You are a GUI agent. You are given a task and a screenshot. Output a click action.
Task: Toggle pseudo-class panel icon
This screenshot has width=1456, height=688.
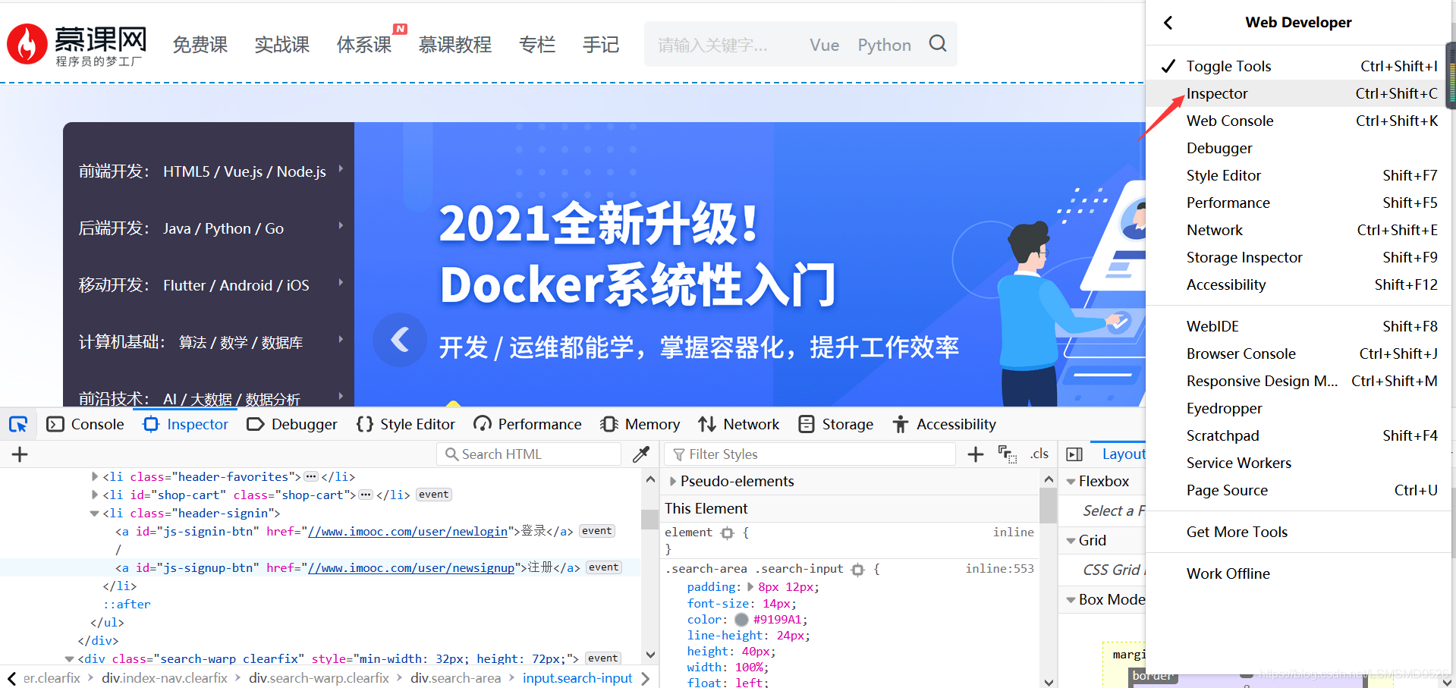pyautogui.click(x=1008, y=454)
